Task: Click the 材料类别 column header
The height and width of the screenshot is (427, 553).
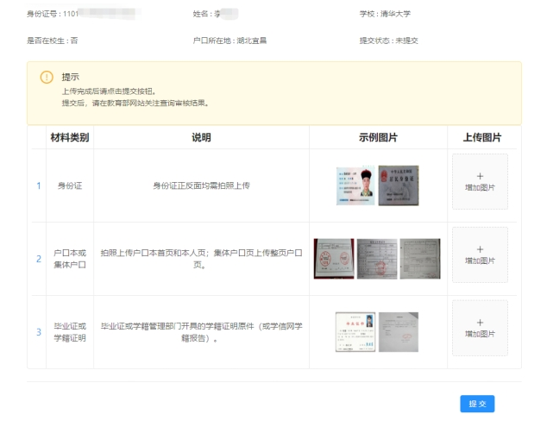Action: click(70, 137)
